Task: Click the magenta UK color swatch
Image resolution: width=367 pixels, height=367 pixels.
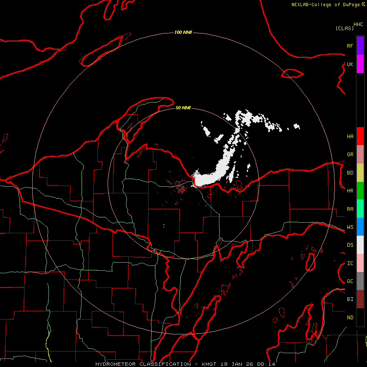Action: click(x=360, y=64)
